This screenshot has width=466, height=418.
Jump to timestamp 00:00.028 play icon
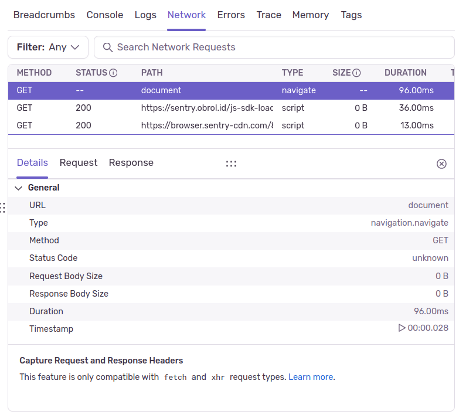[x=402, y=328]
